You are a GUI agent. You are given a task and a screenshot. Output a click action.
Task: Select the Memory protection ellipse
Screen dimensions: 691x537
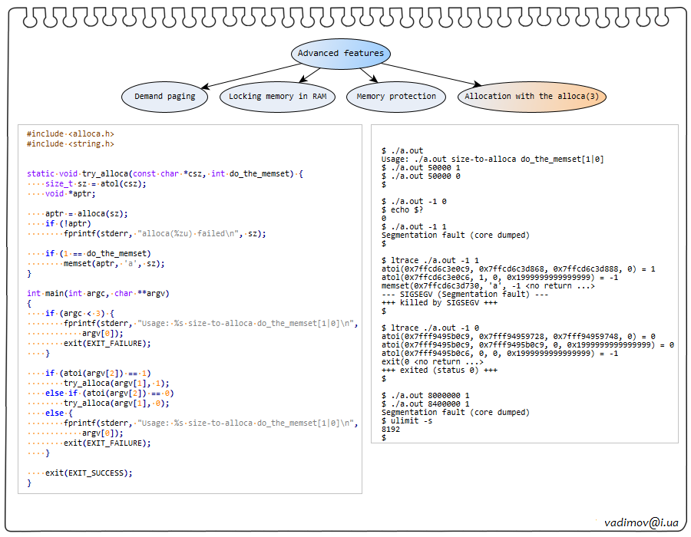coord(395,97)
